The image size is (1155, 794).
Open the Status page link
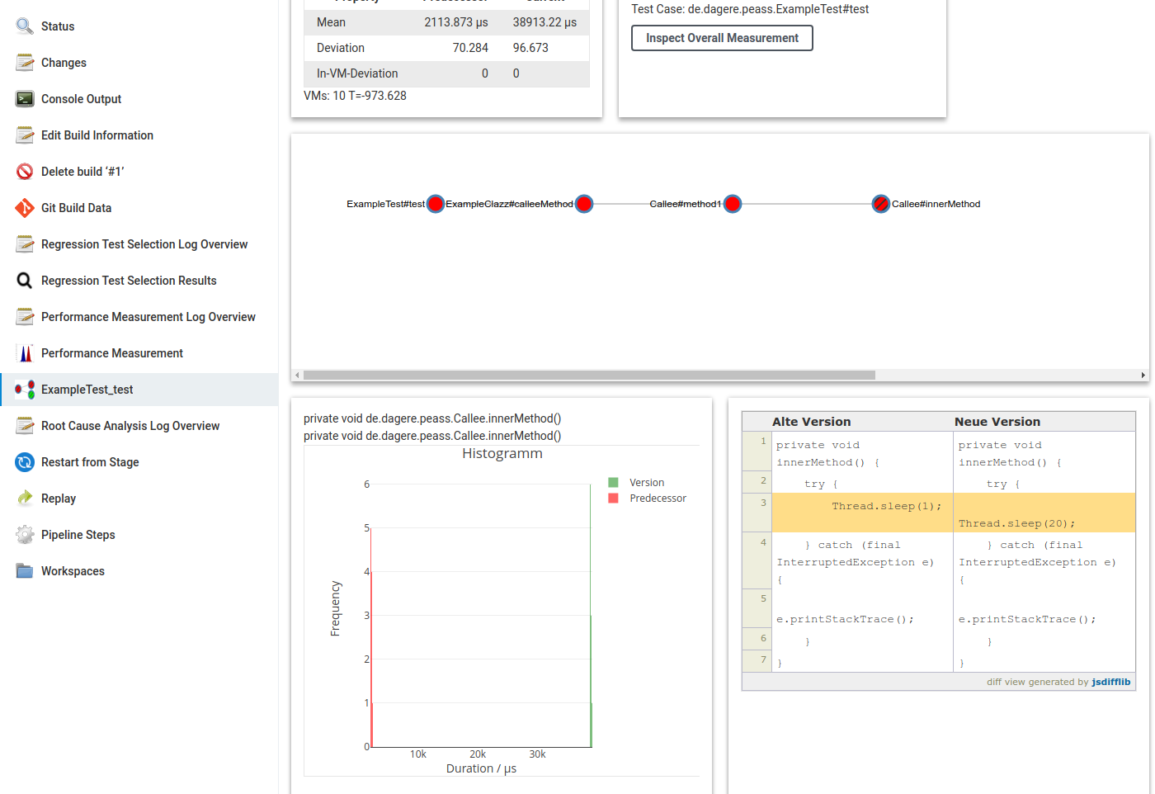[58, 26]
